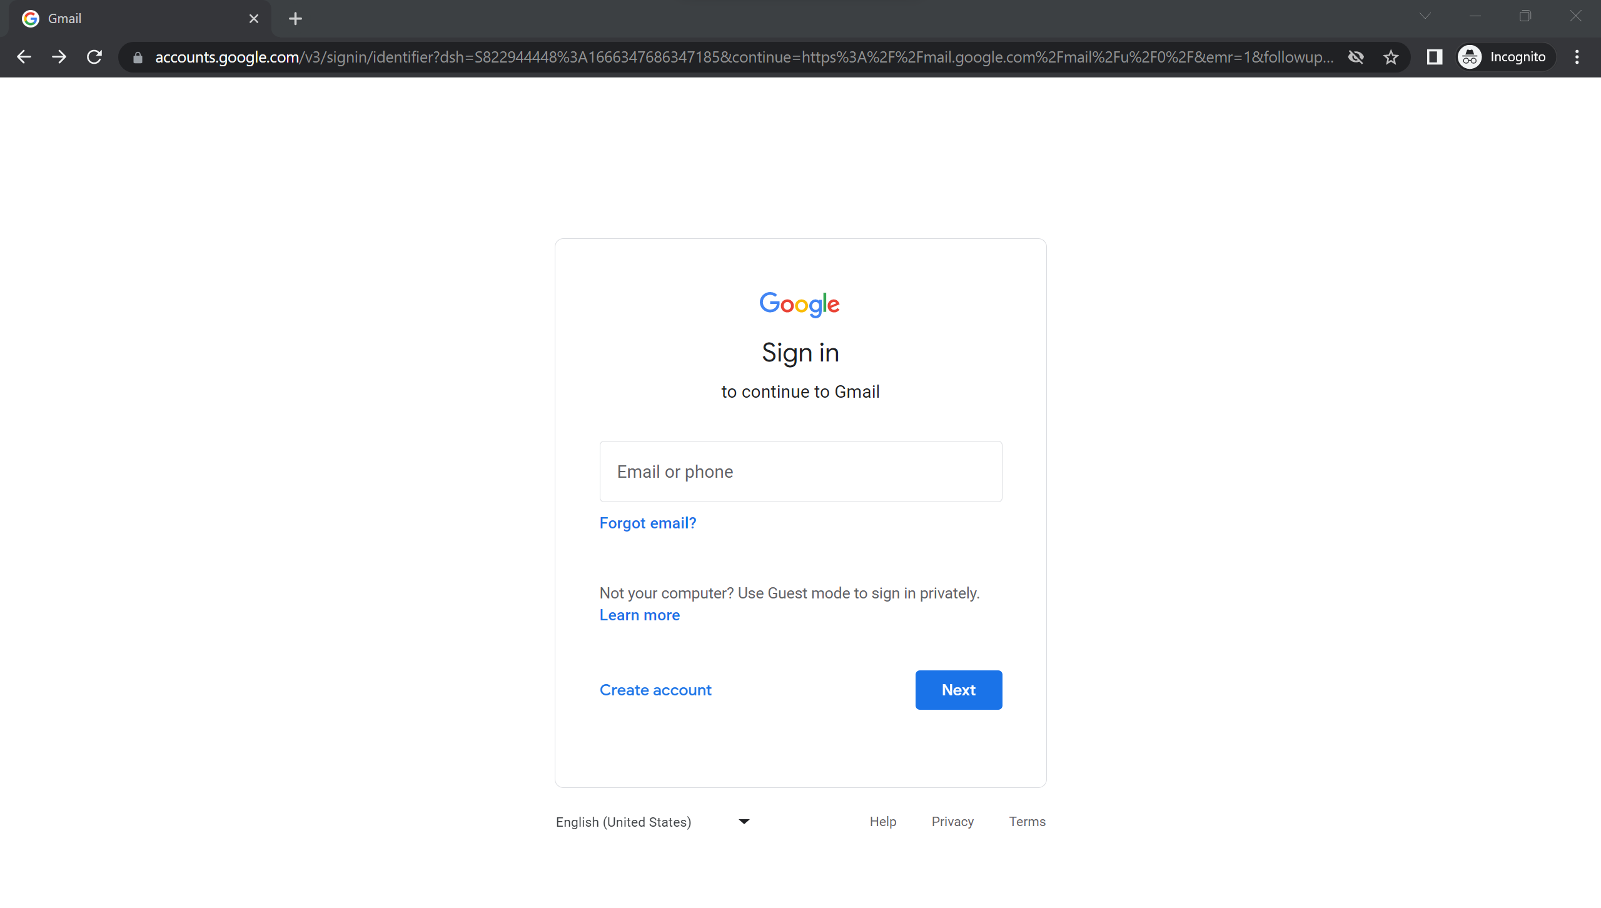Open a new browser tab
The height and width of the screenshot is (908, 1601).
[295, 18]
